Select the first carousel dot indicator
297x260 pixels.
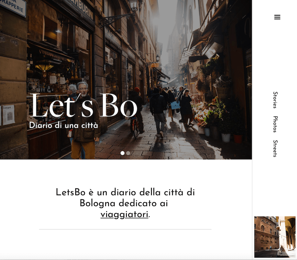pyautogui.click(x=122, y=153)
